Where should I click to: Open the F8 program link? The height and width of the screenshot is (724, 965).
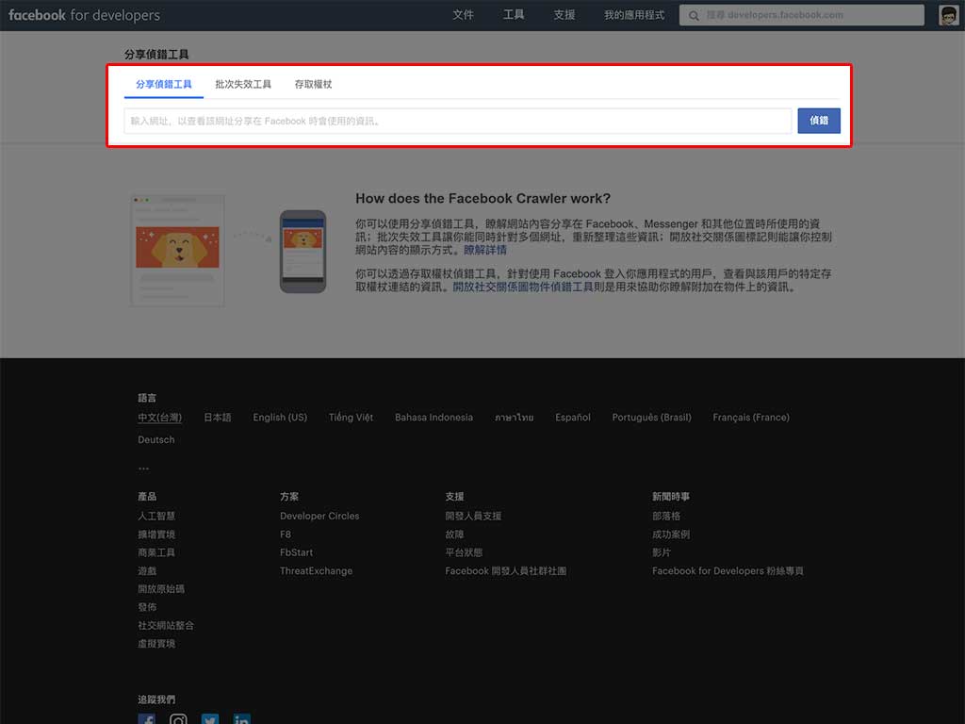(x=286, y=535)
